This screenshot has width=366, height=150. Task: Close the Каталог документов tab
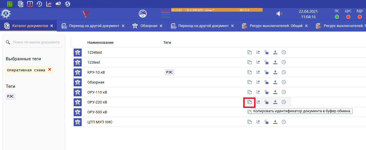(52, 26)
